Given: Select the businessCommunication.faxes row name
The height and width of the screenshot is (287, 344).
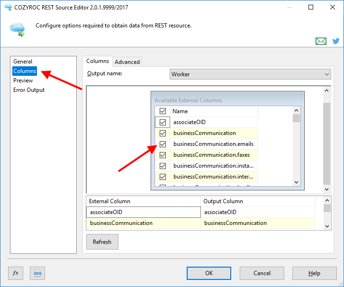Looking at the screenshot, I should point(214,155).
